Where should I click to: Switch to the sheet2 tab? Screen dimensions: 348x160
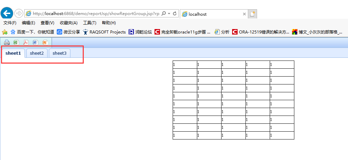click(37, 53)
